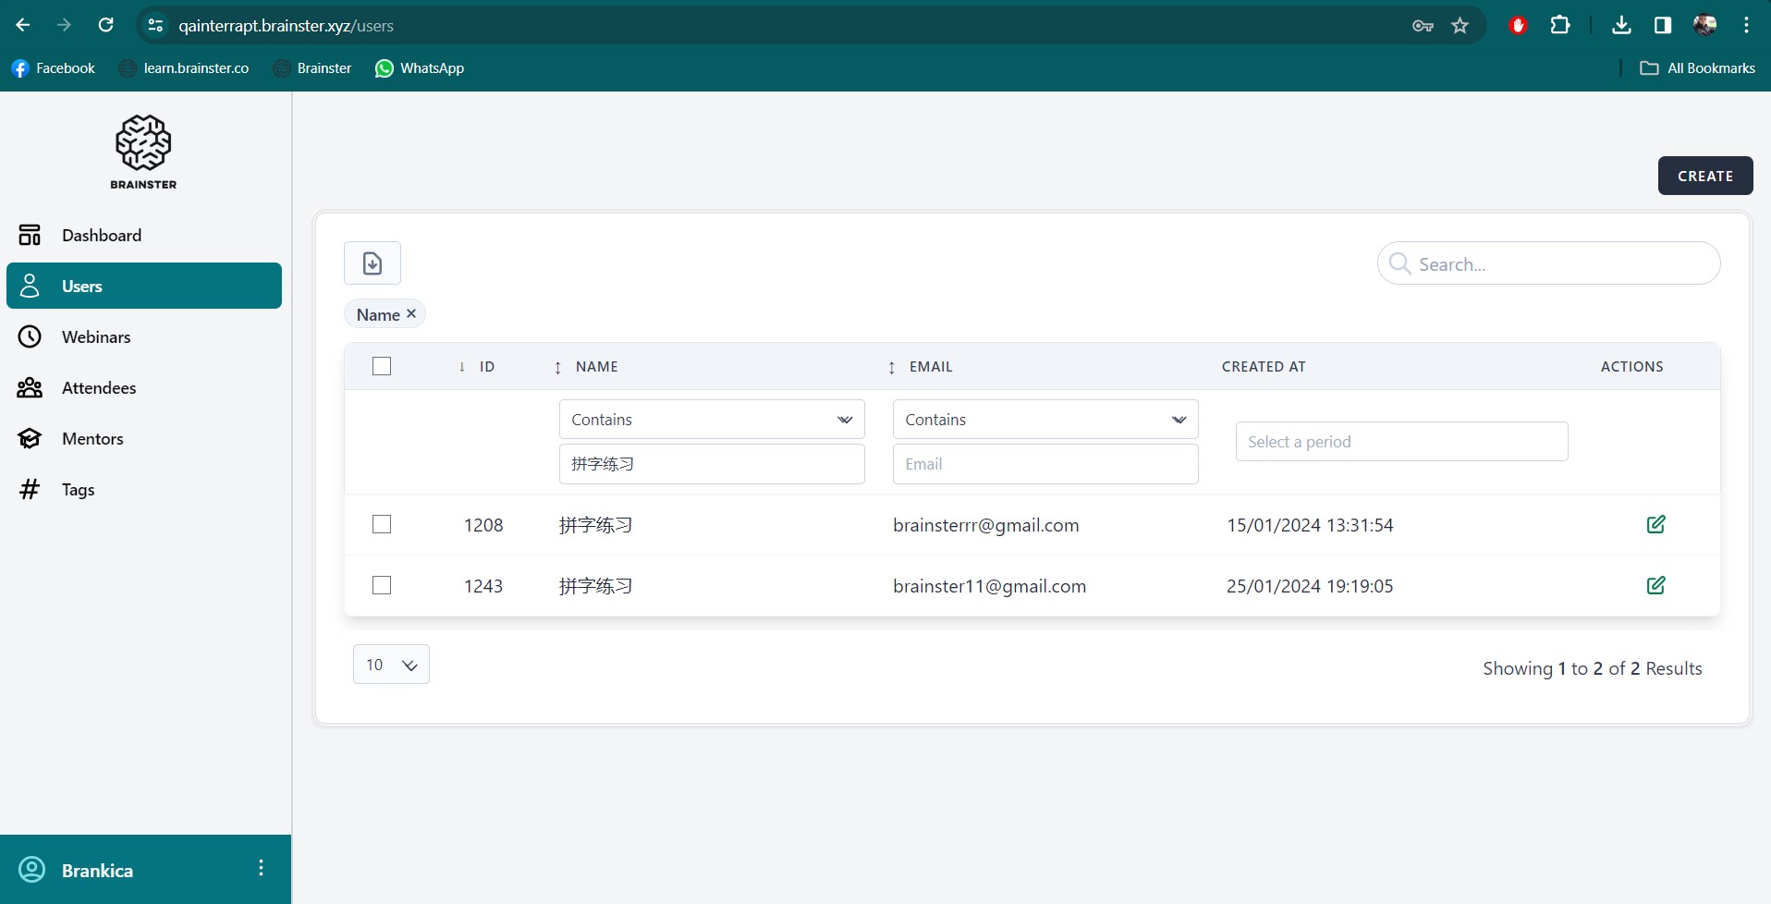Edit user 1208 via pencil icon
The image size is (1771, 904).
[1655, 524]
